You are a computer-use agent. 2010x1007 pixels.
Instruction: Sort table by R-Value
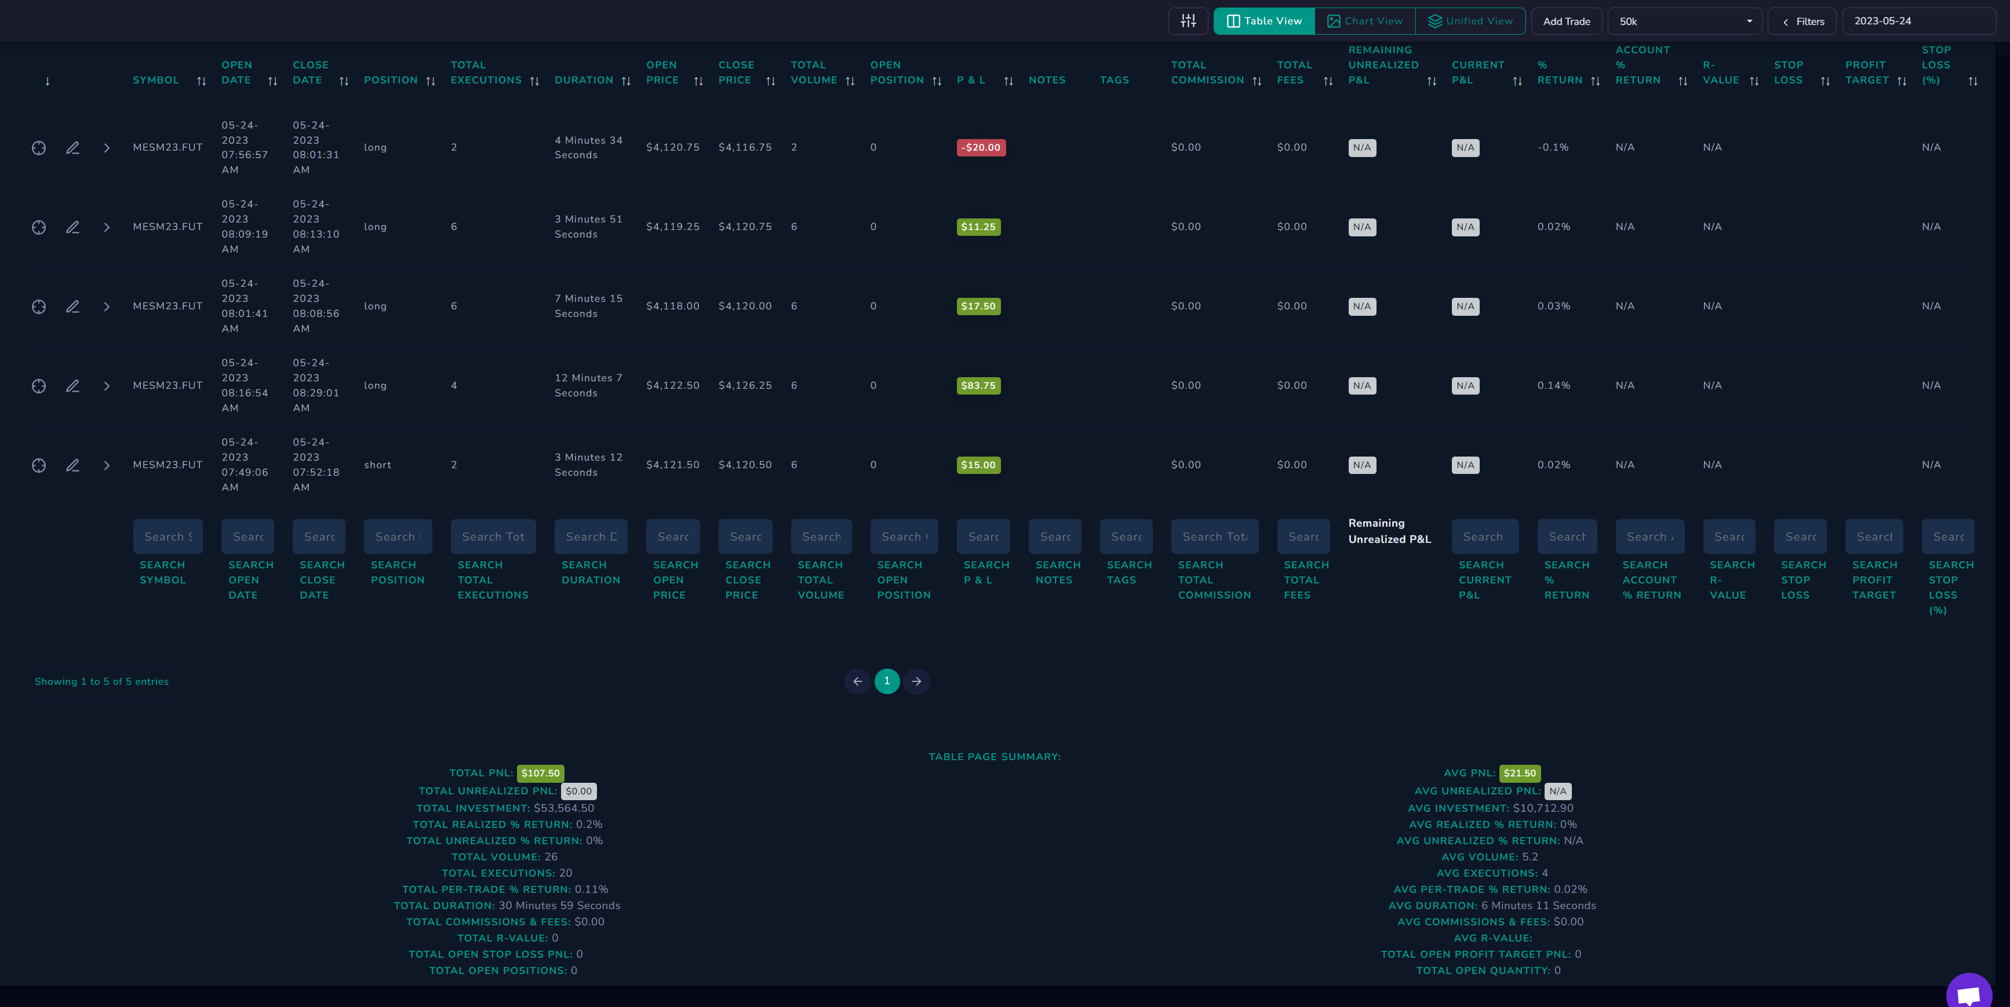coord(1754,81)
